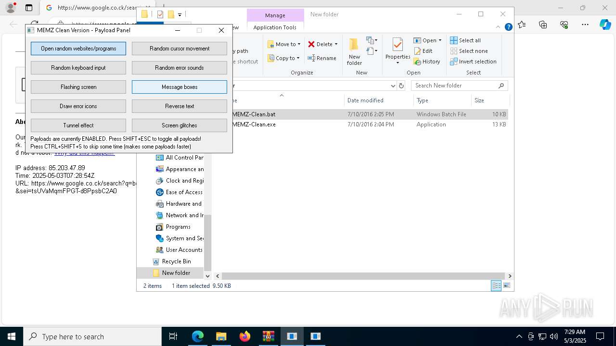Select the Application Tools tab
The width and height of the screenshot is (616, 346).
(x=275, y=27)
